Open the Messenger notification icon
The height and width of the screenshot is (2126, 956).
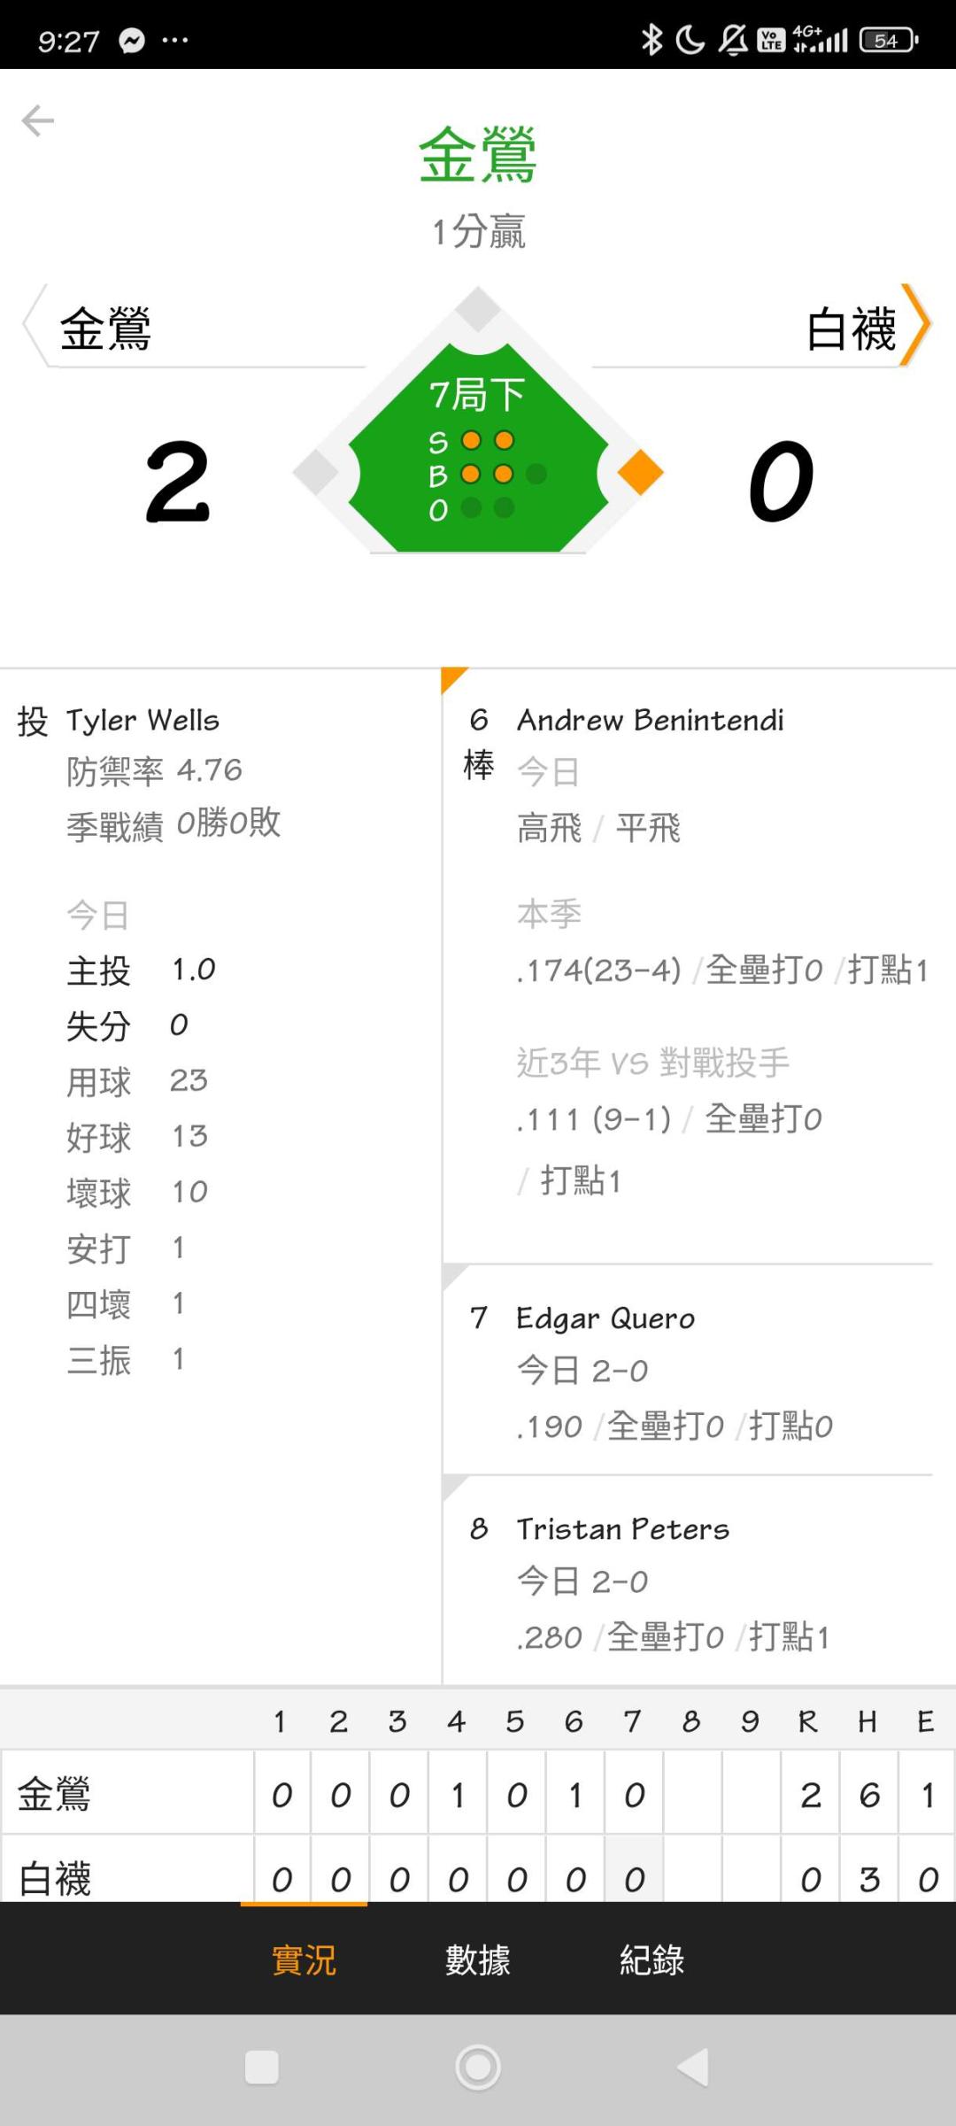click(x=132, y=41)
